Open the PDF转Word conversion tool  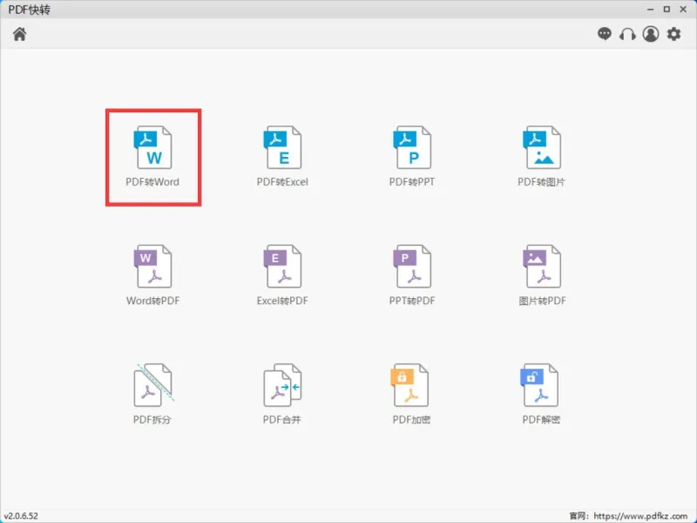153,156
